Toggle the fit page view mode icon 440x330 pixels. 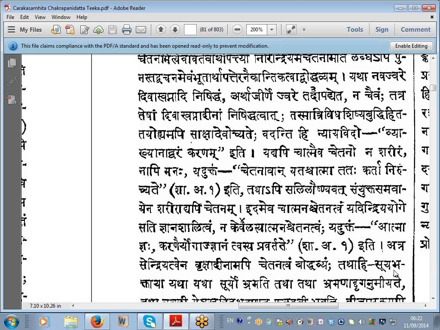291,30
